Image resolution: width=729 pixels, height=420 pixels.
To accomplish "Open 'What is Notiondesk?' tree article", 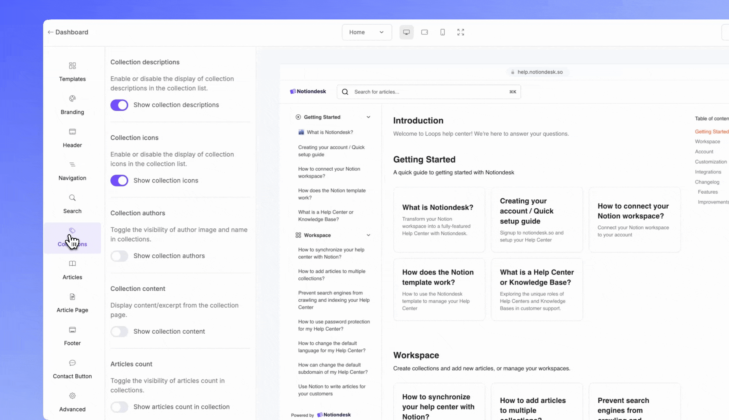I will [x=330, y=132].
